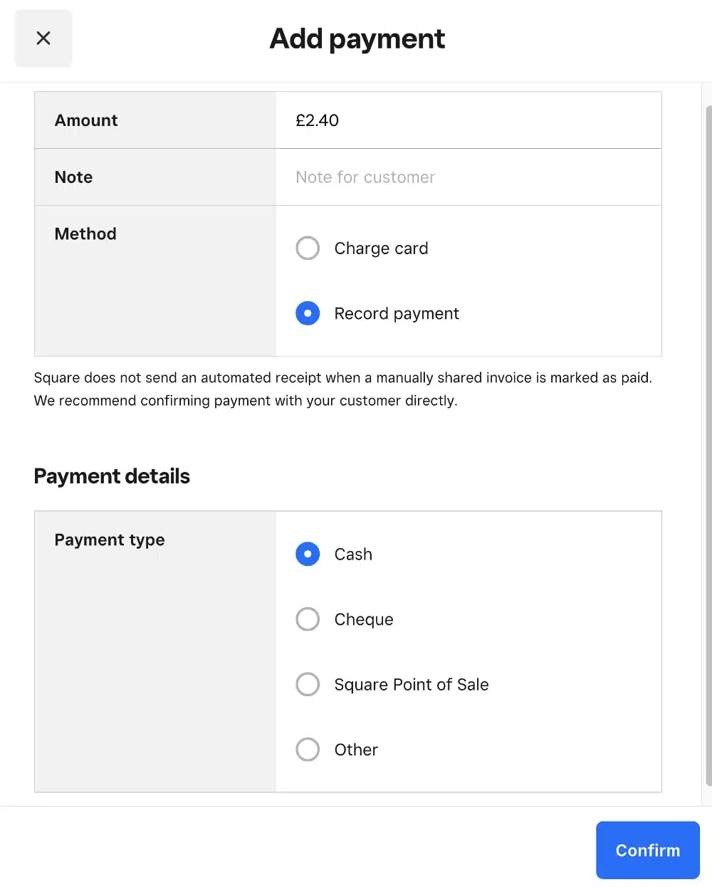
Task: Click the Payment type label
Action: click(109, 540)
